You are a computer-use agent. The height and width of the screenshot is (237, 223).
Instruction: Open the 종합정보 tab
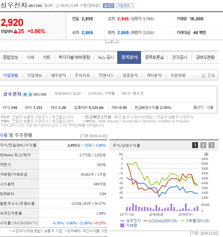click(x=11, y=57)
